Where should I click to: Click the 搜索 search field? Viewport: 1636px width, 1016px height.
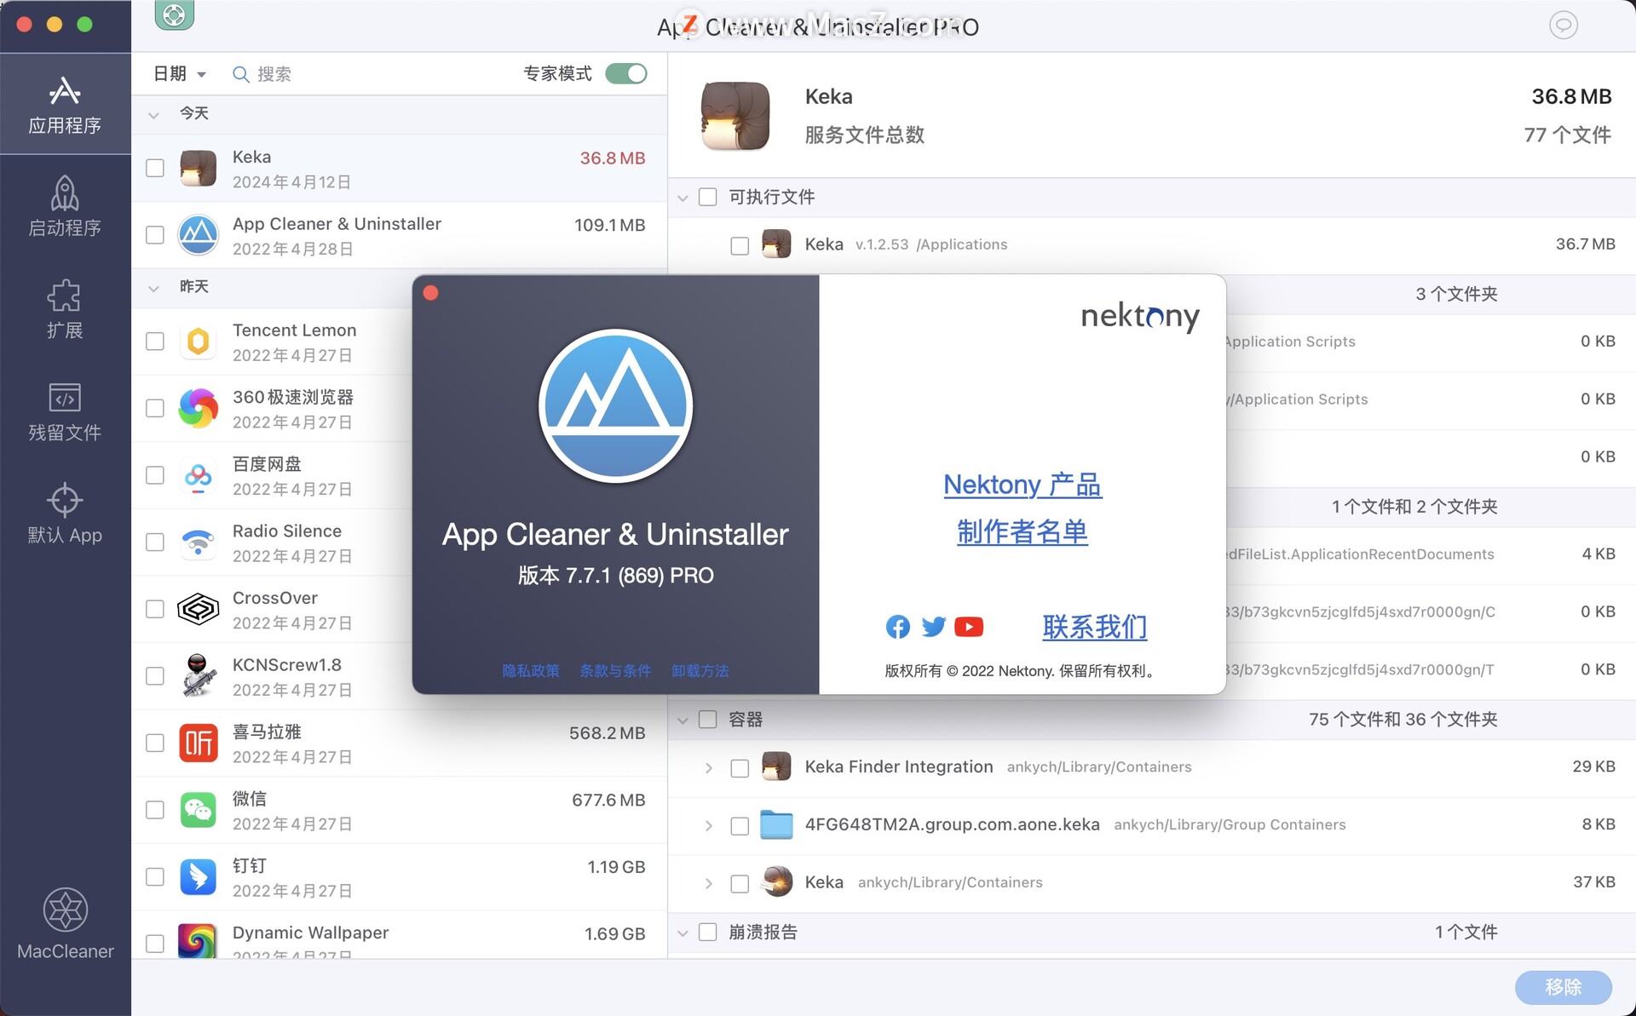(x=274, y=74)
